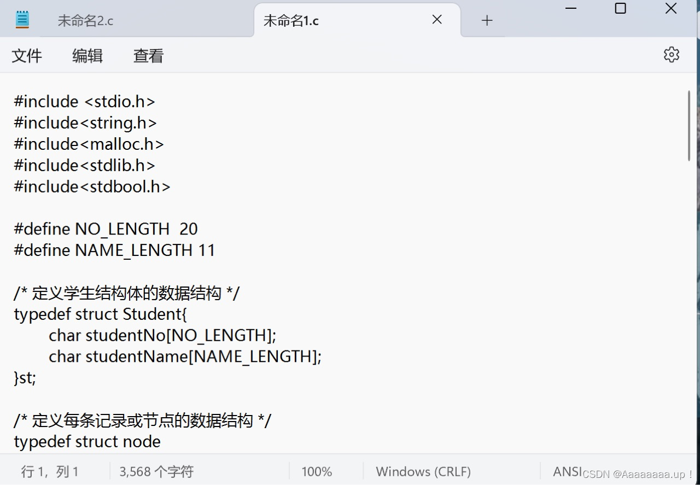
Task: Place cursor on #define NO_LENGTH line
Action: [x=106, y=229]
